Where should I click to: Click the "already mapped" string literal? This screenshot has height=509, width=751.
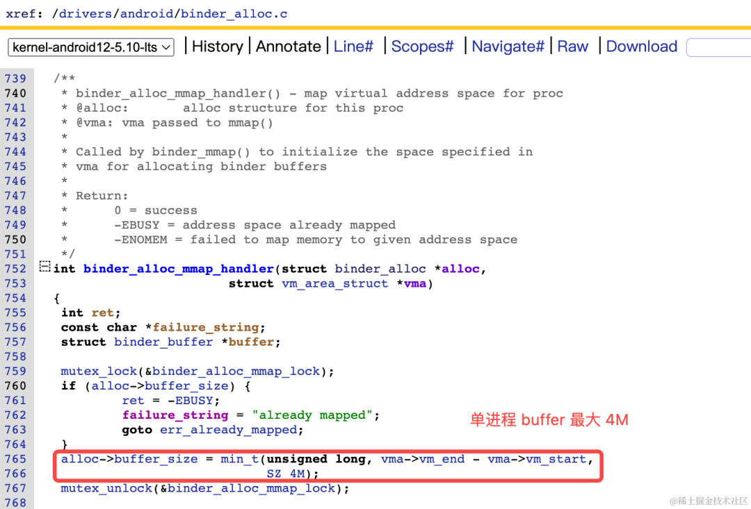click(312, 415)
